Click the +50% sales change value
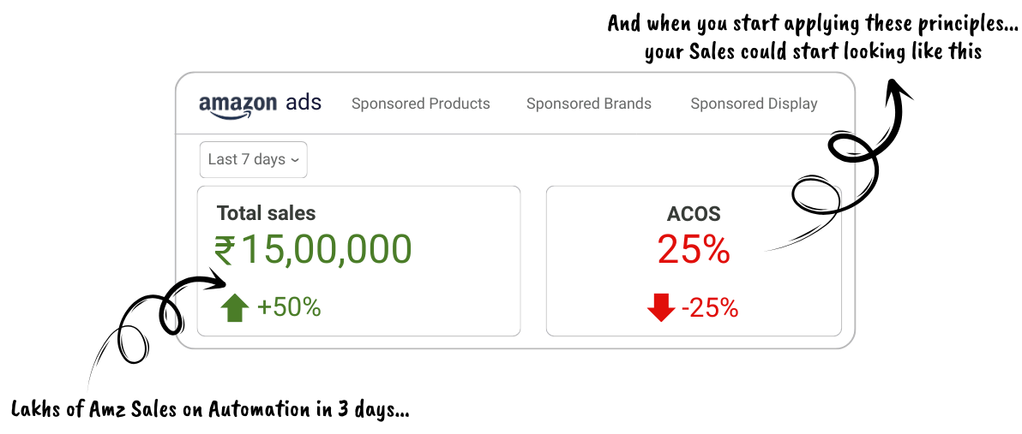Image resolution: width=1022 pixels, height=434 pixels. (289, 307)
